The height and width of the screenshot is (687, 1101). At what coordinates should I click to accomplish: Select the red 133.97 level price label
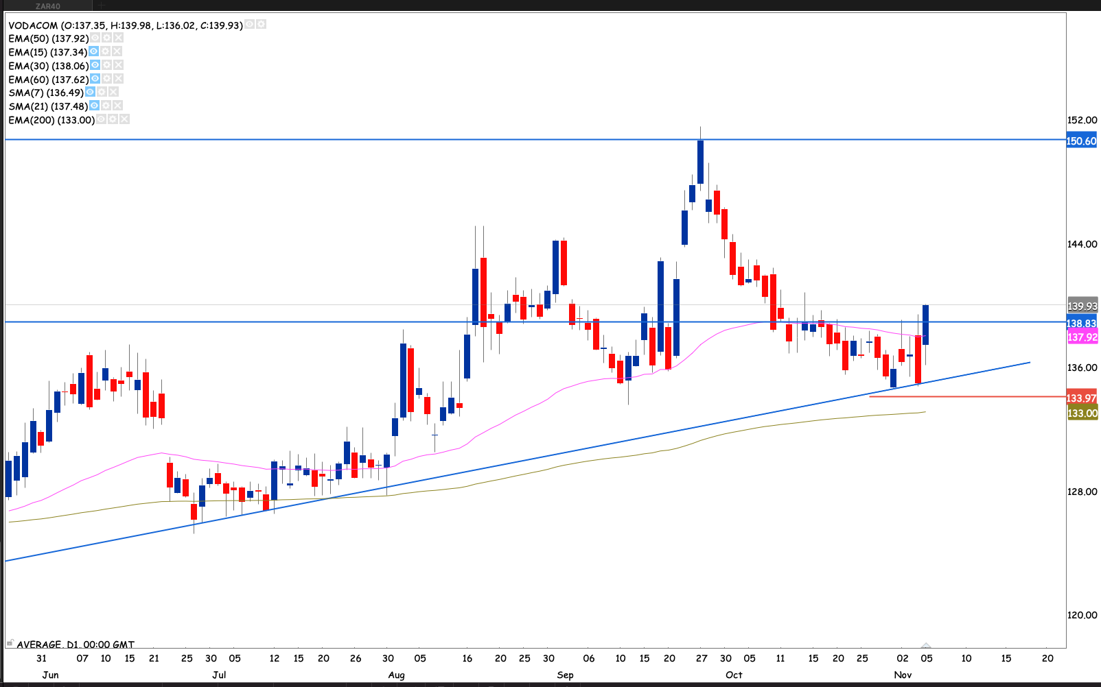pos(1082,398)
